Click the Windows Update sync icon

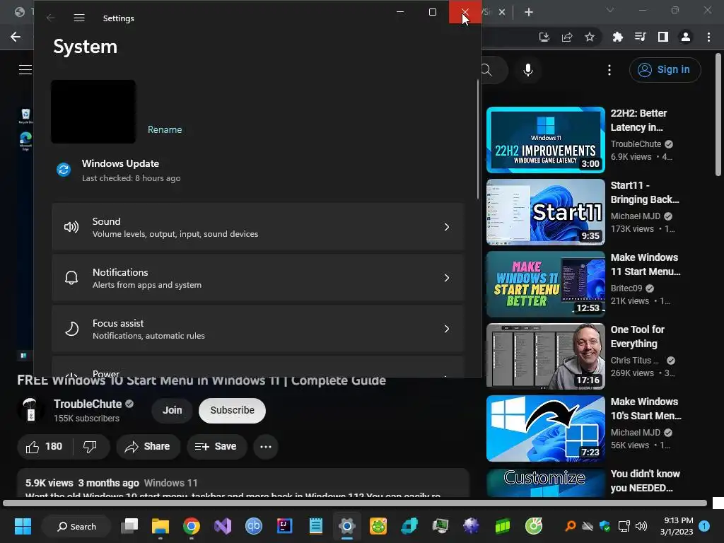[64, 170]
